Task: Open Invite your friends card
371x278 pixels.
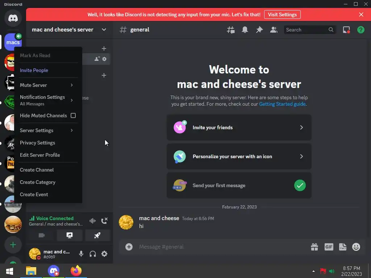Action: tap(239, 128)
